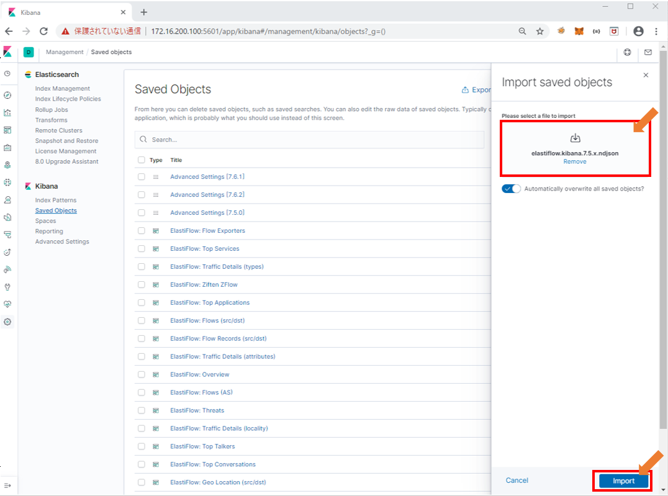
Task: Expand the Kibana side navigation
Action: 7,485
